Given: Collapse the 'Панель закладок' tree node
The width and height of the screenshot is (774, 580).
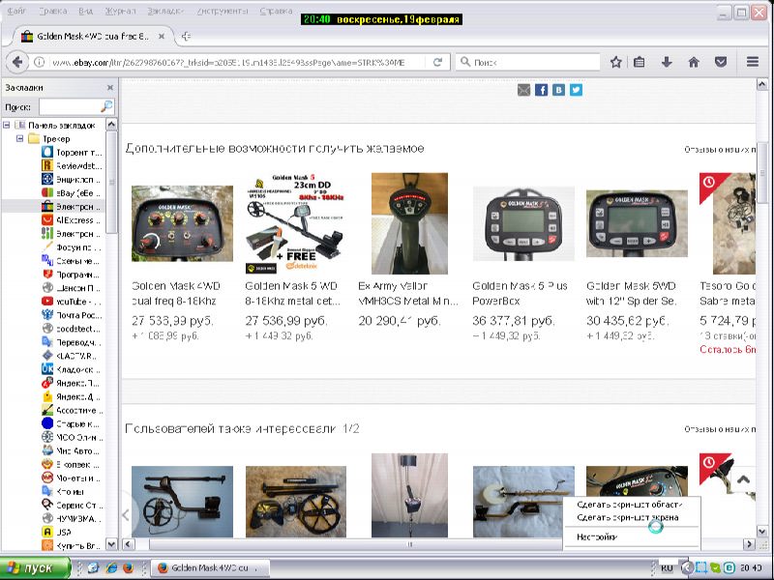Looking at the screenshot, I should coord(7,126).
